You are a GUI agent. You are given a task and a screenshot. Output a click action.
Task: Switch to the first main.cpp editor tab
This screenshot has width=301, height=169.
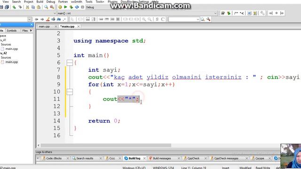pos(44,26)
